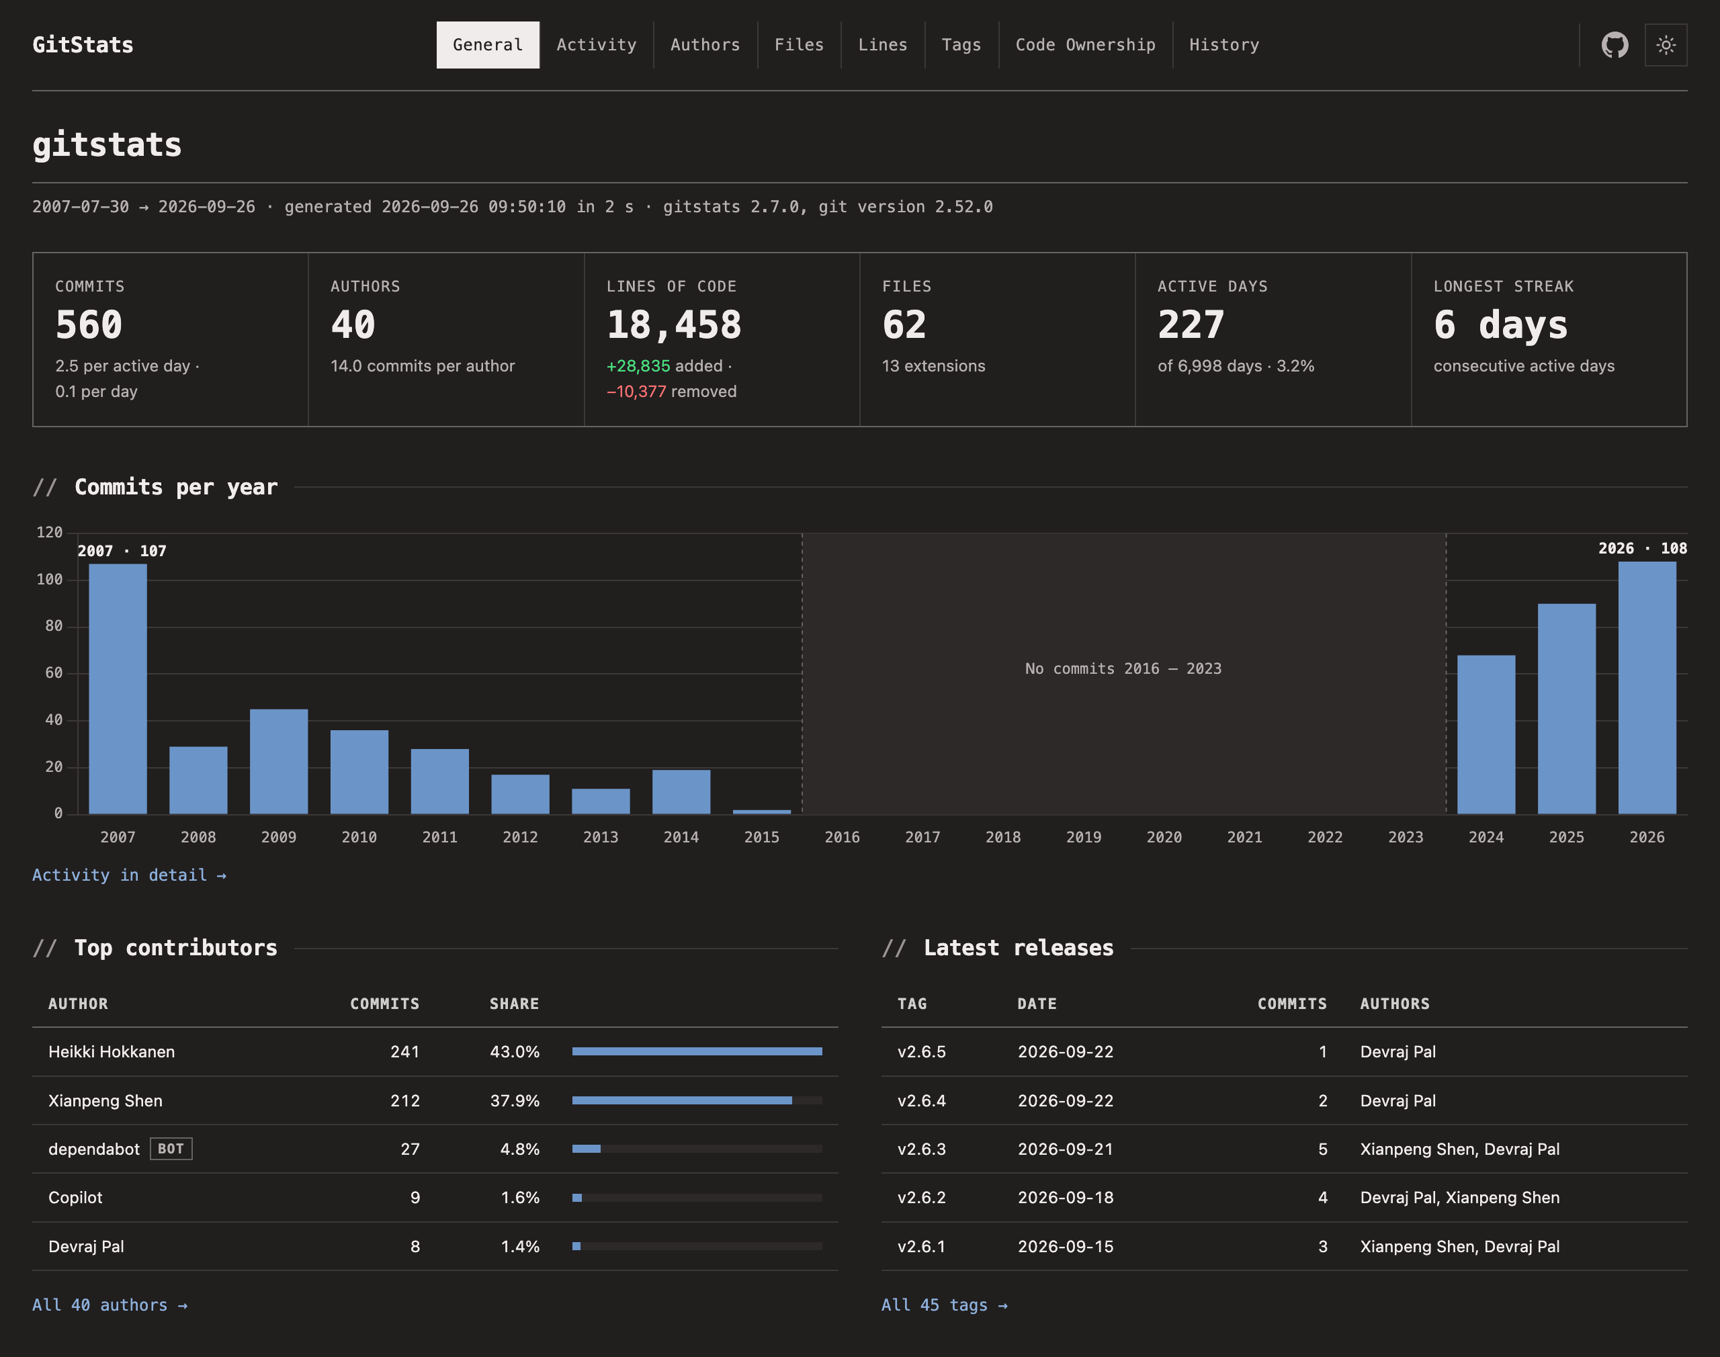Click the 2007 commits bar
This screenshot has width=1720, height=1357.
[x=118, y=689]
